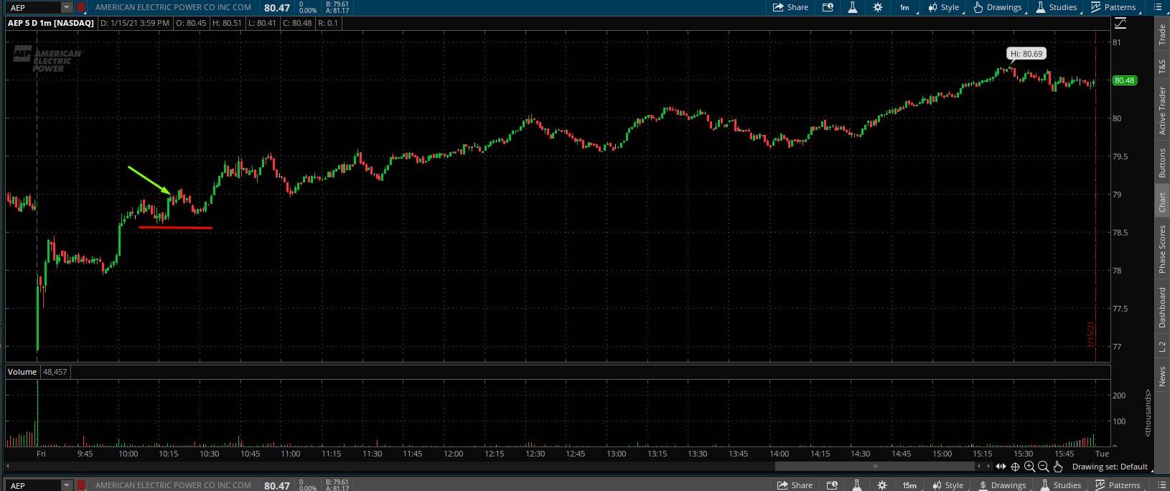The width and height of the screenshot is (1170, 491).
Task: Click the horizontal chart scrollbar thumb
Action: (x=874, y=467)
